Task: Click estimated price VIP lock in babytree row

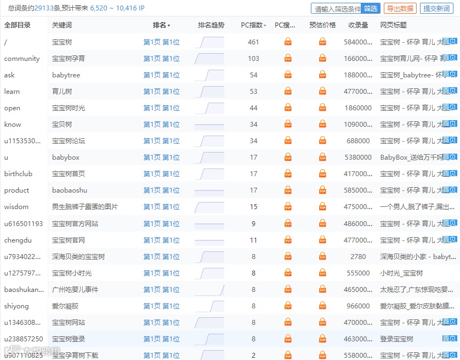Action: 322,74
